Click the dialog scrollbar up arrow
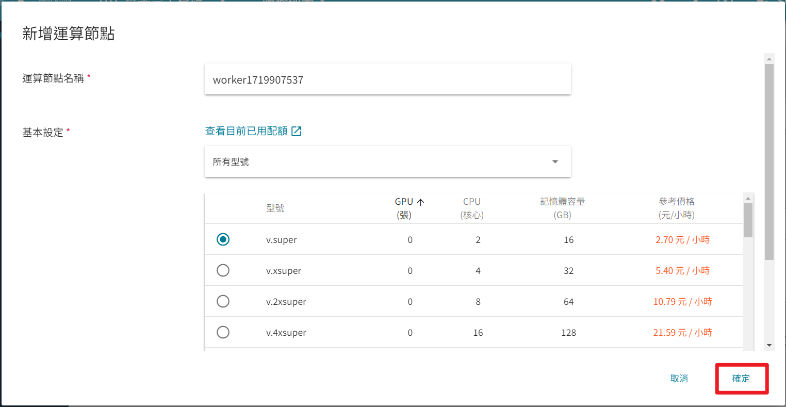The height and width of the screenshot is (407, 786). [x=769, y=59]
